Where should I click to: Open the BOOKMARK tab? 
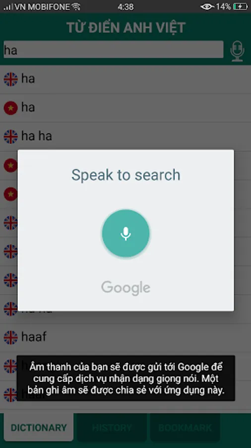185,428
